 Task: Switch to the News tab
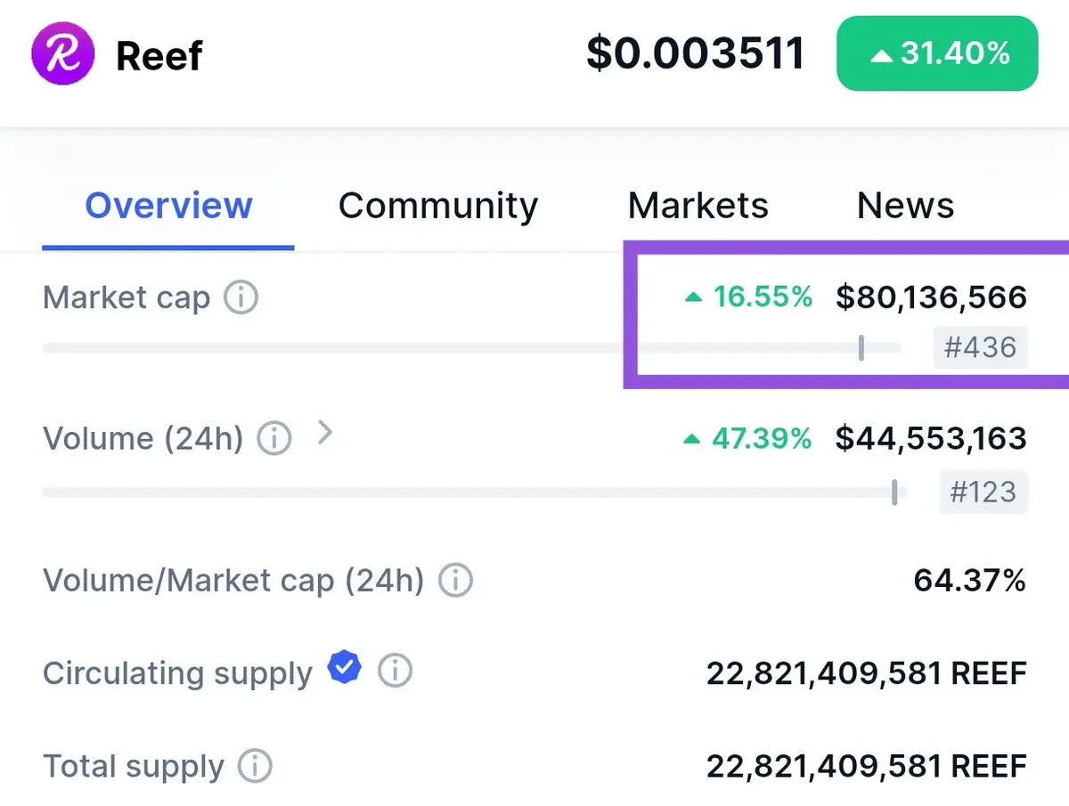click(905, 206)
